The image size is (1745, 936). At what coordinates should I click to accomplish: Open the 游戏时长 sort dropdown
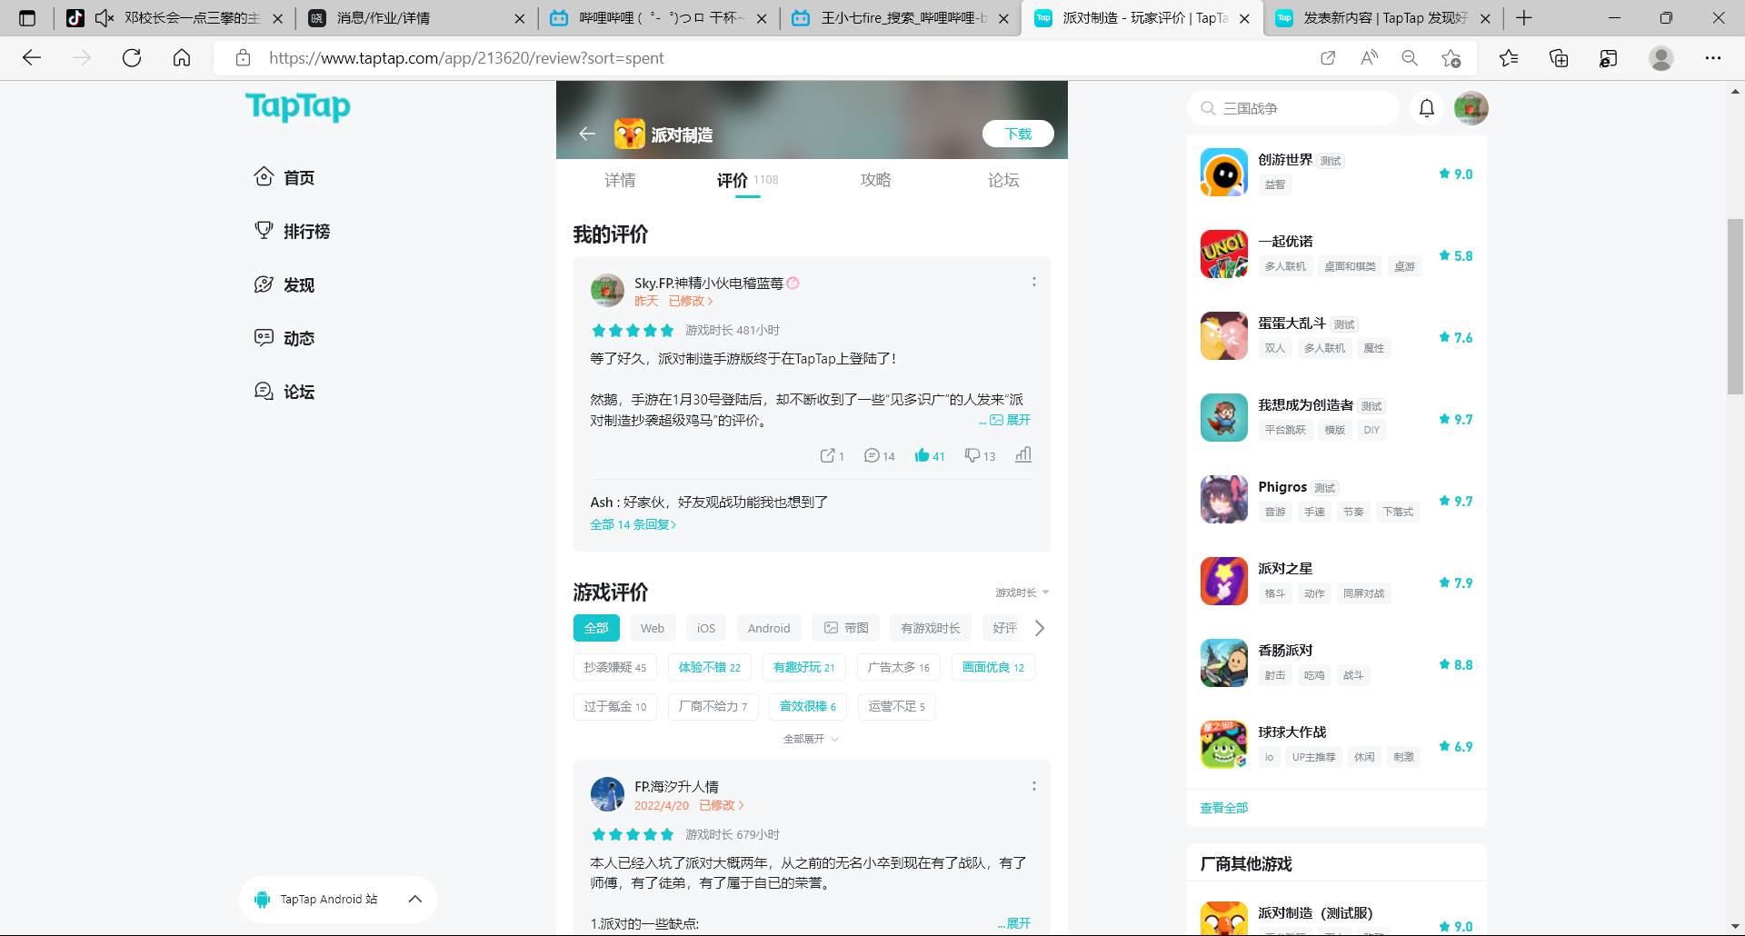click(x=1022, y=592)
